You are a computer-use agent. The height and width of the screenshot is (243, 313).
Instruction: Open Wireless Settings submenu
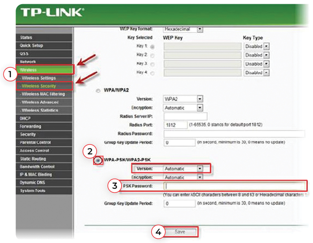click(x=44, y=78)
